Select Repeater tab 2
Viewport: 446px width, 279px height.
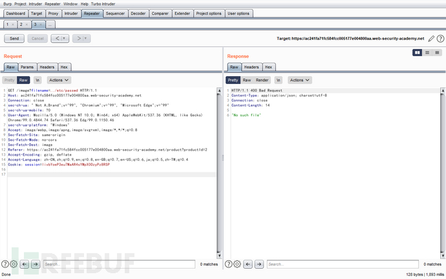pyautogui.click(x=21, y=25)
